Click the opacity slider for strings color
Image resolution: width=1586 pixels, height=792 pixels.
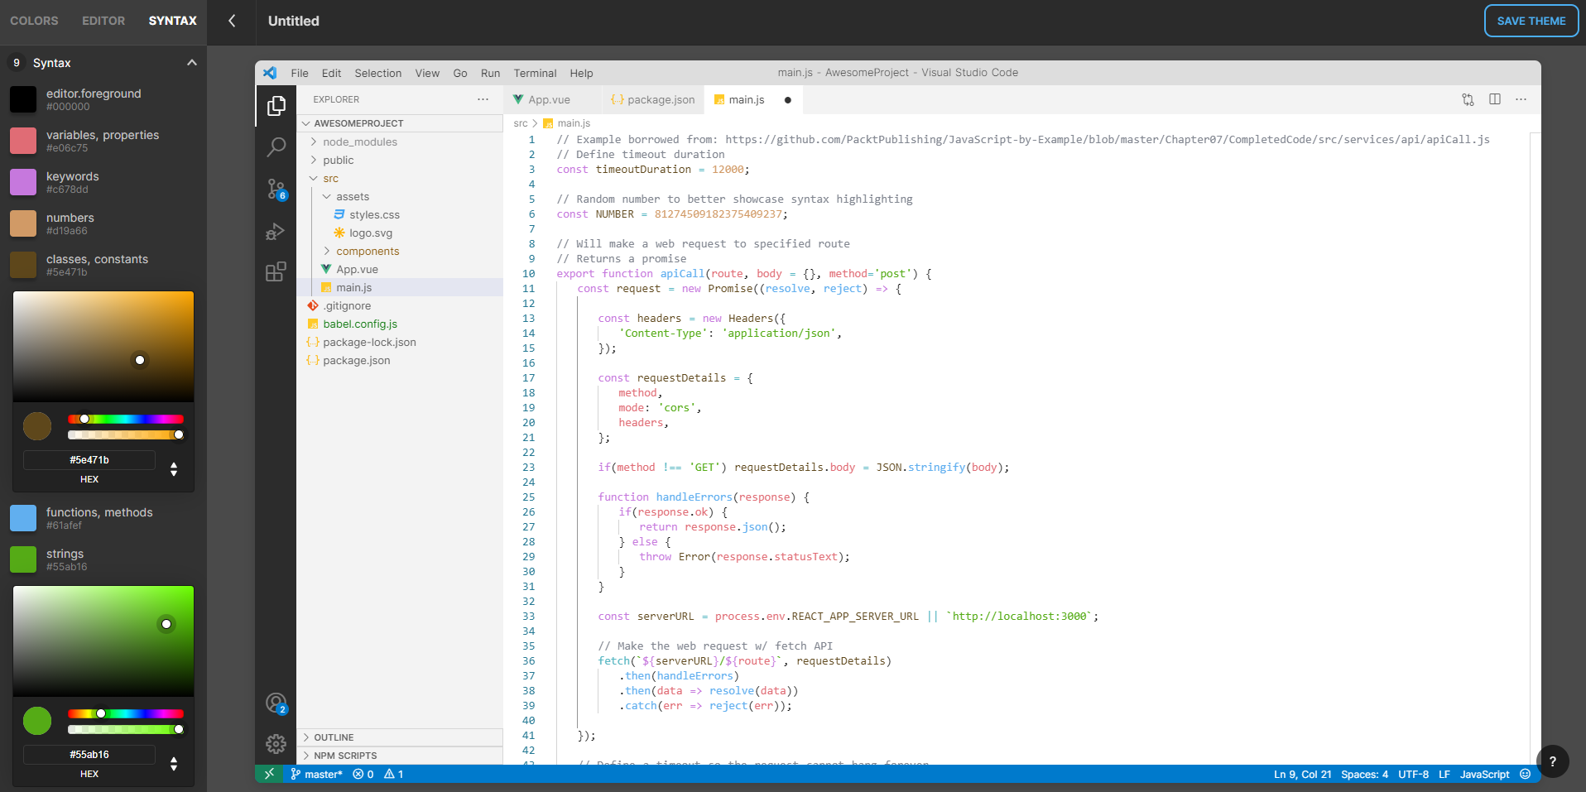(126, 729)
